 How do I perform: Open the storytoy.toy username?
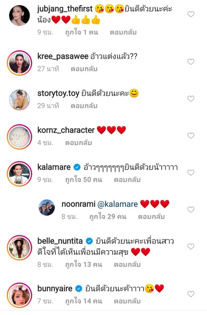[x=58, y=93]
